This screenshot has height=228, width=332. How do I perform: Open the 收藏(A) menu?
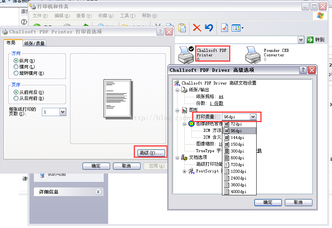[x=106, y=16]
